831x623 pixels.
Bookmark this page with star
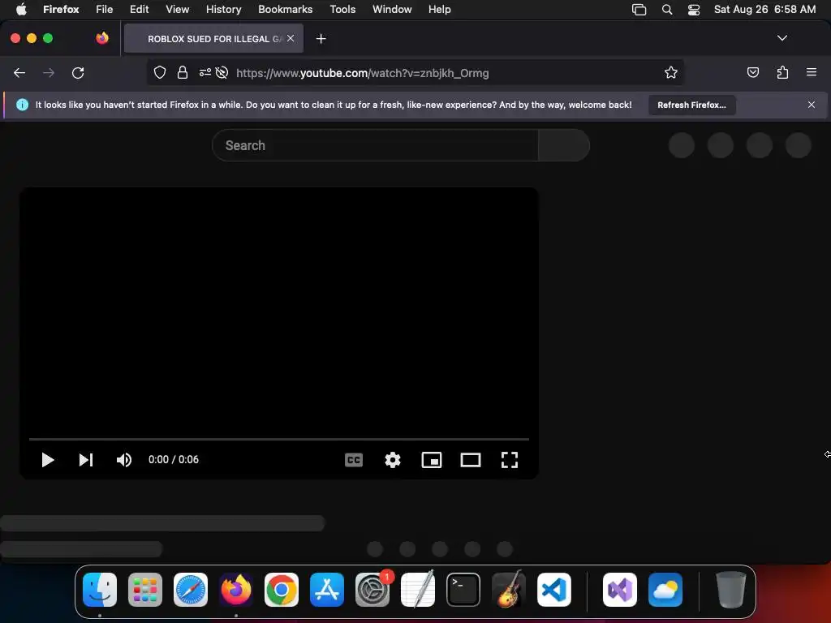671,72
